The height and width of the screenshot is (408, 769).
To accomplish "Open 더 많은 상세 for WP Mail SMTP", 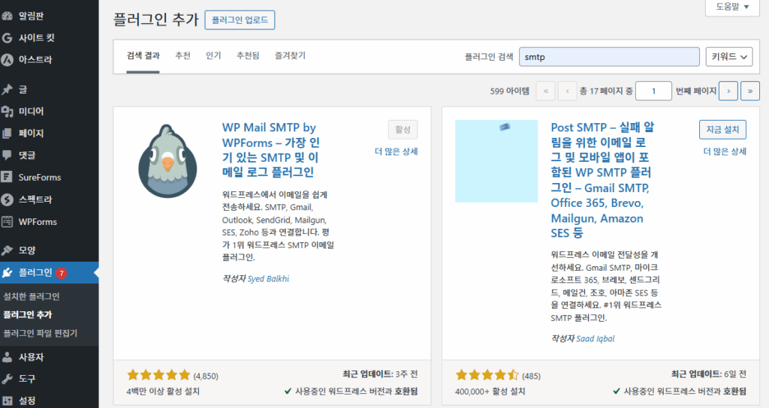I will pyautogui.click(x=397, y=151).
